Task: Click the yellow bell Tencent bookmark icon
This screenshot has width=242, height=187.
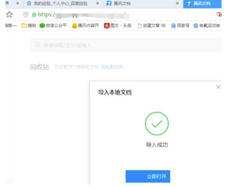Action: pos(74,25)
